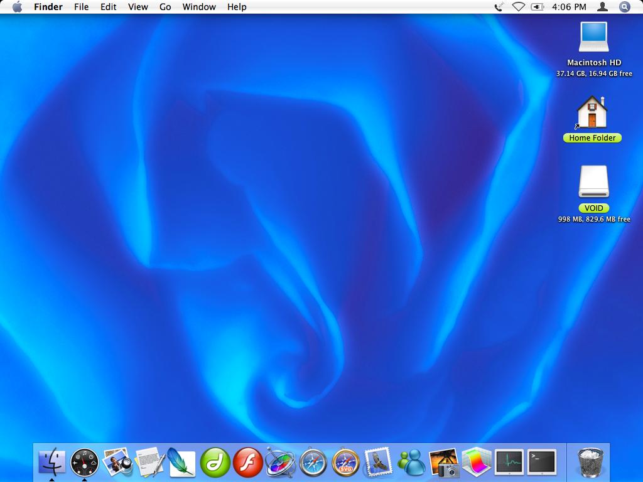This screenshot has height=482, width=643.
Task: Launch TextEdit from the Dock
Action: pos(149,463)
